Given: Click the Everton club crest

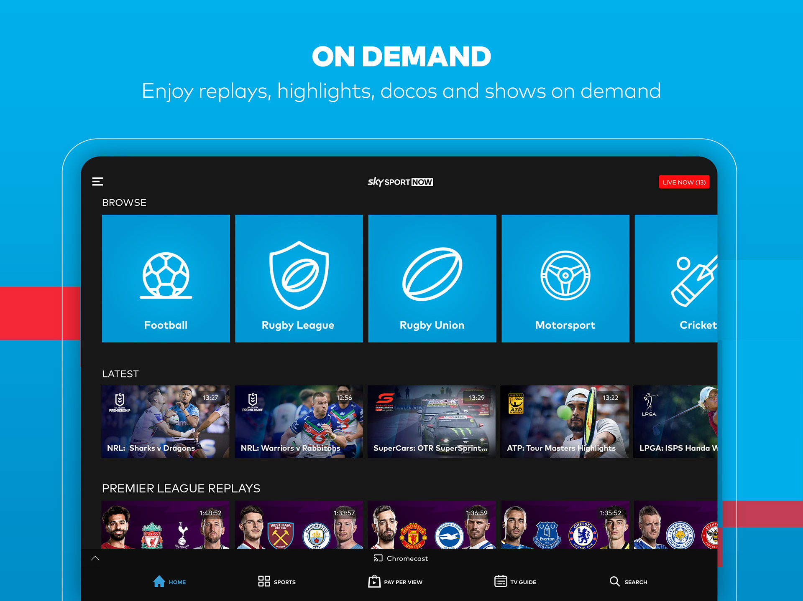Looking at the screenshot, I should click(x=547, y=535).
